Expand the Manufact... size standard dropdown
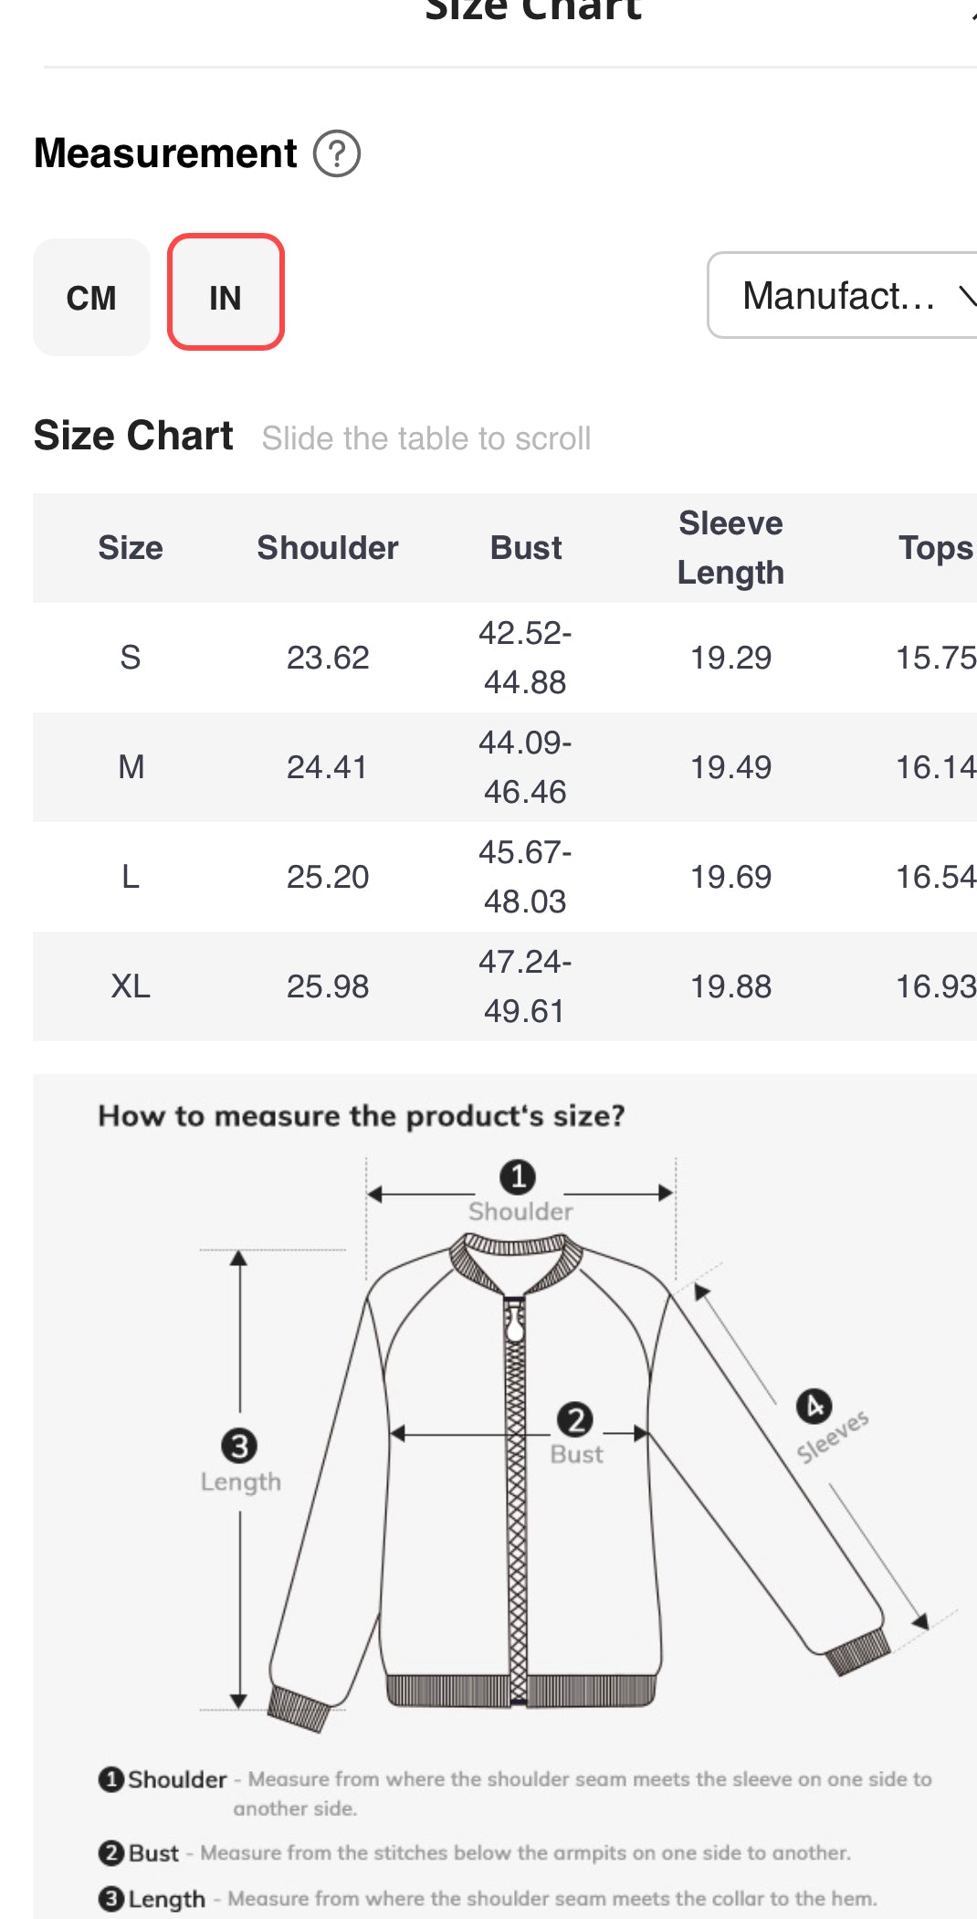Screen dimensions: 977x1919 point(842,296)
